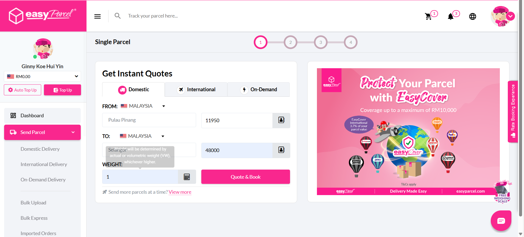Switch to the Domestic tab

tap(133, 90)
